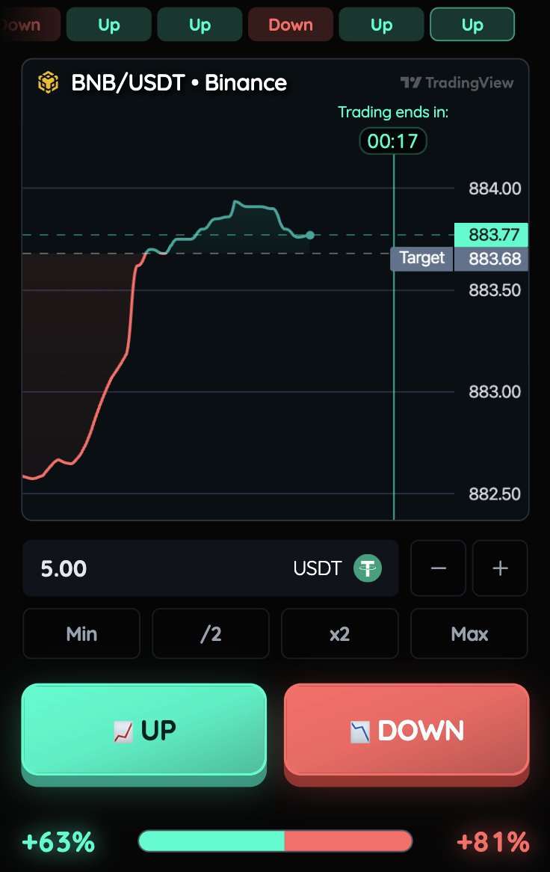Screen dimensions: 550x872
Task: Click the USDT currency label
Action: pos(318,568)
